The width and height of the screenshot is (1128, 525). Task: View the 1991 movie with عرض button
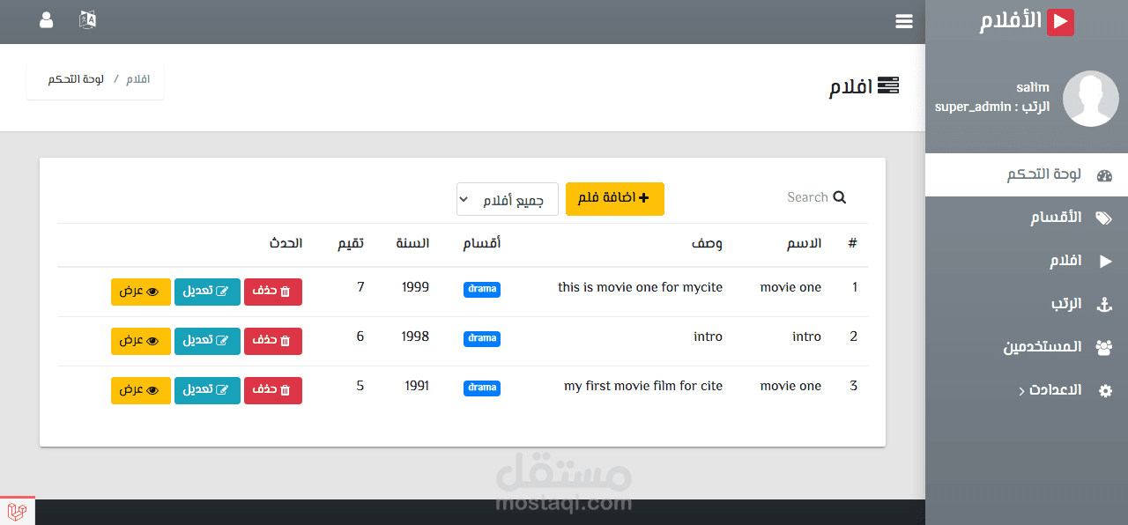point(140,390)
